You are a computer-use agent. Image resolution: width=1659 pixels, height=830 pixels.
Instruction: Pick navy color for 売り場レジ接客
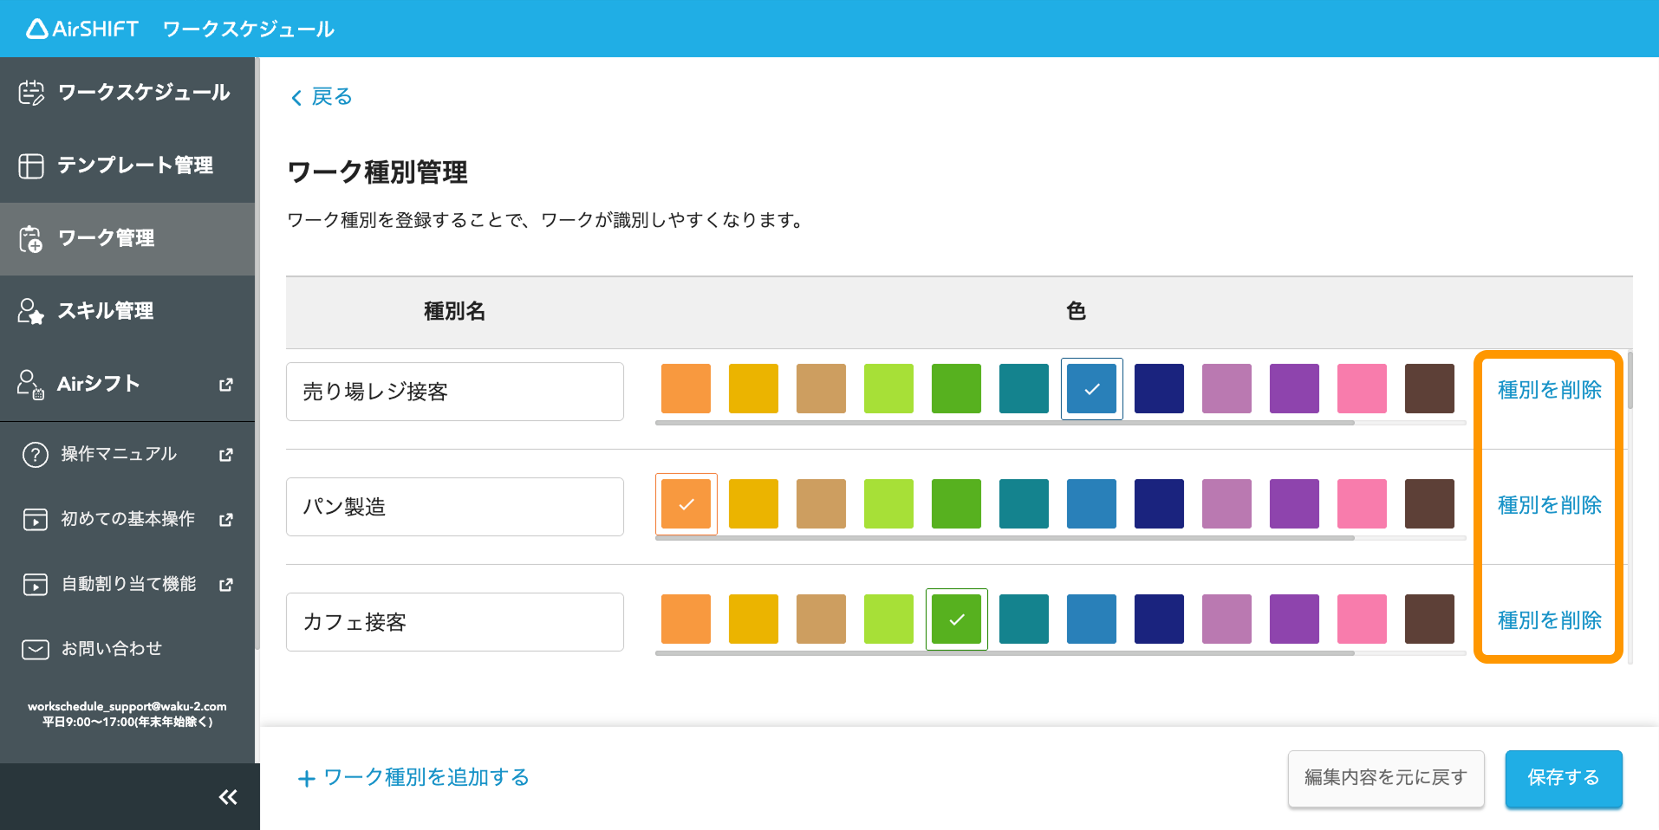pyautogui.click(x=1159, y=388)
